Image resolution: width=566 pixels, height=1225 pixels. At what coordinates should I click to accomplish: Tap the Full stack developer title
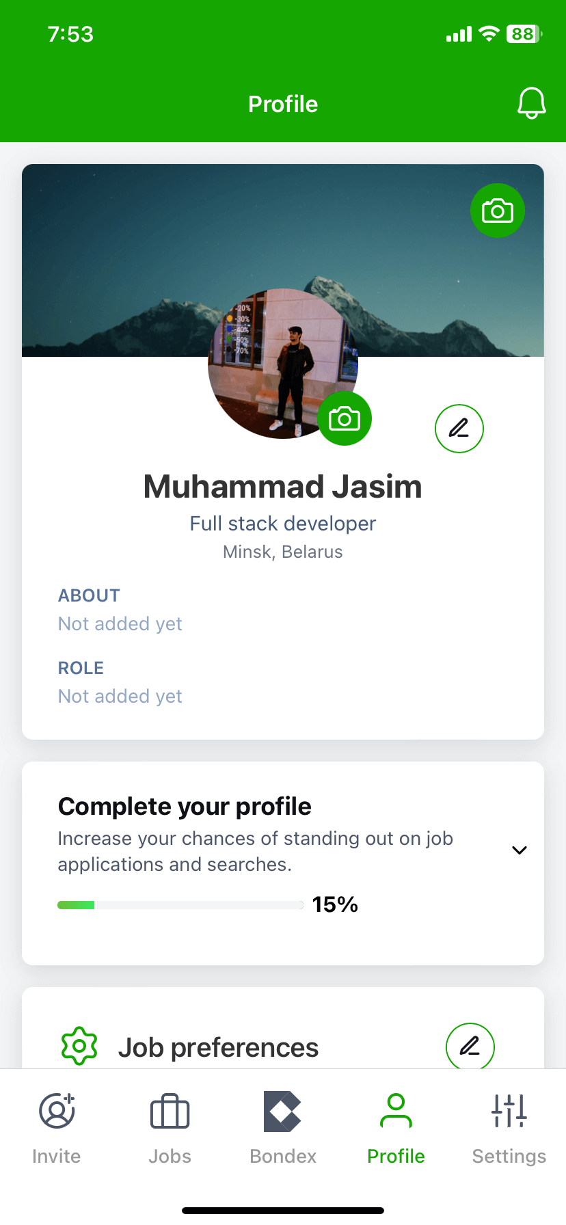(283, 524)
